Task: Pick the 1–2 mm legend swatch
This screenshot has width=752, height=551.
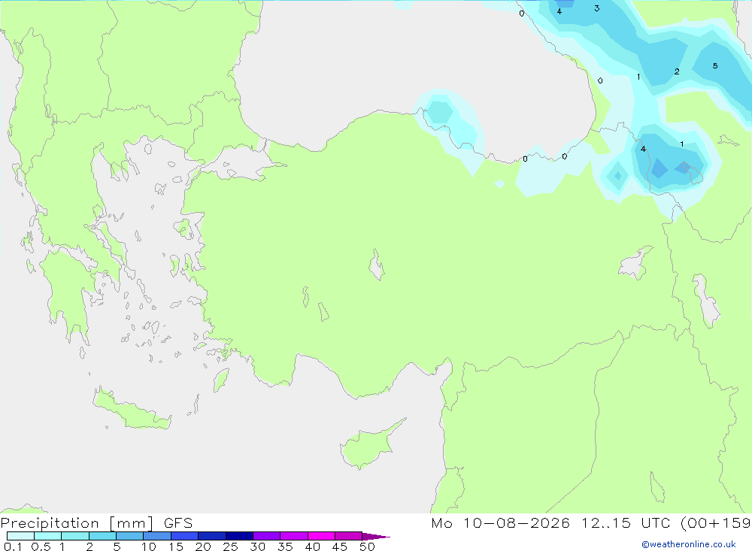Action: 75,536
